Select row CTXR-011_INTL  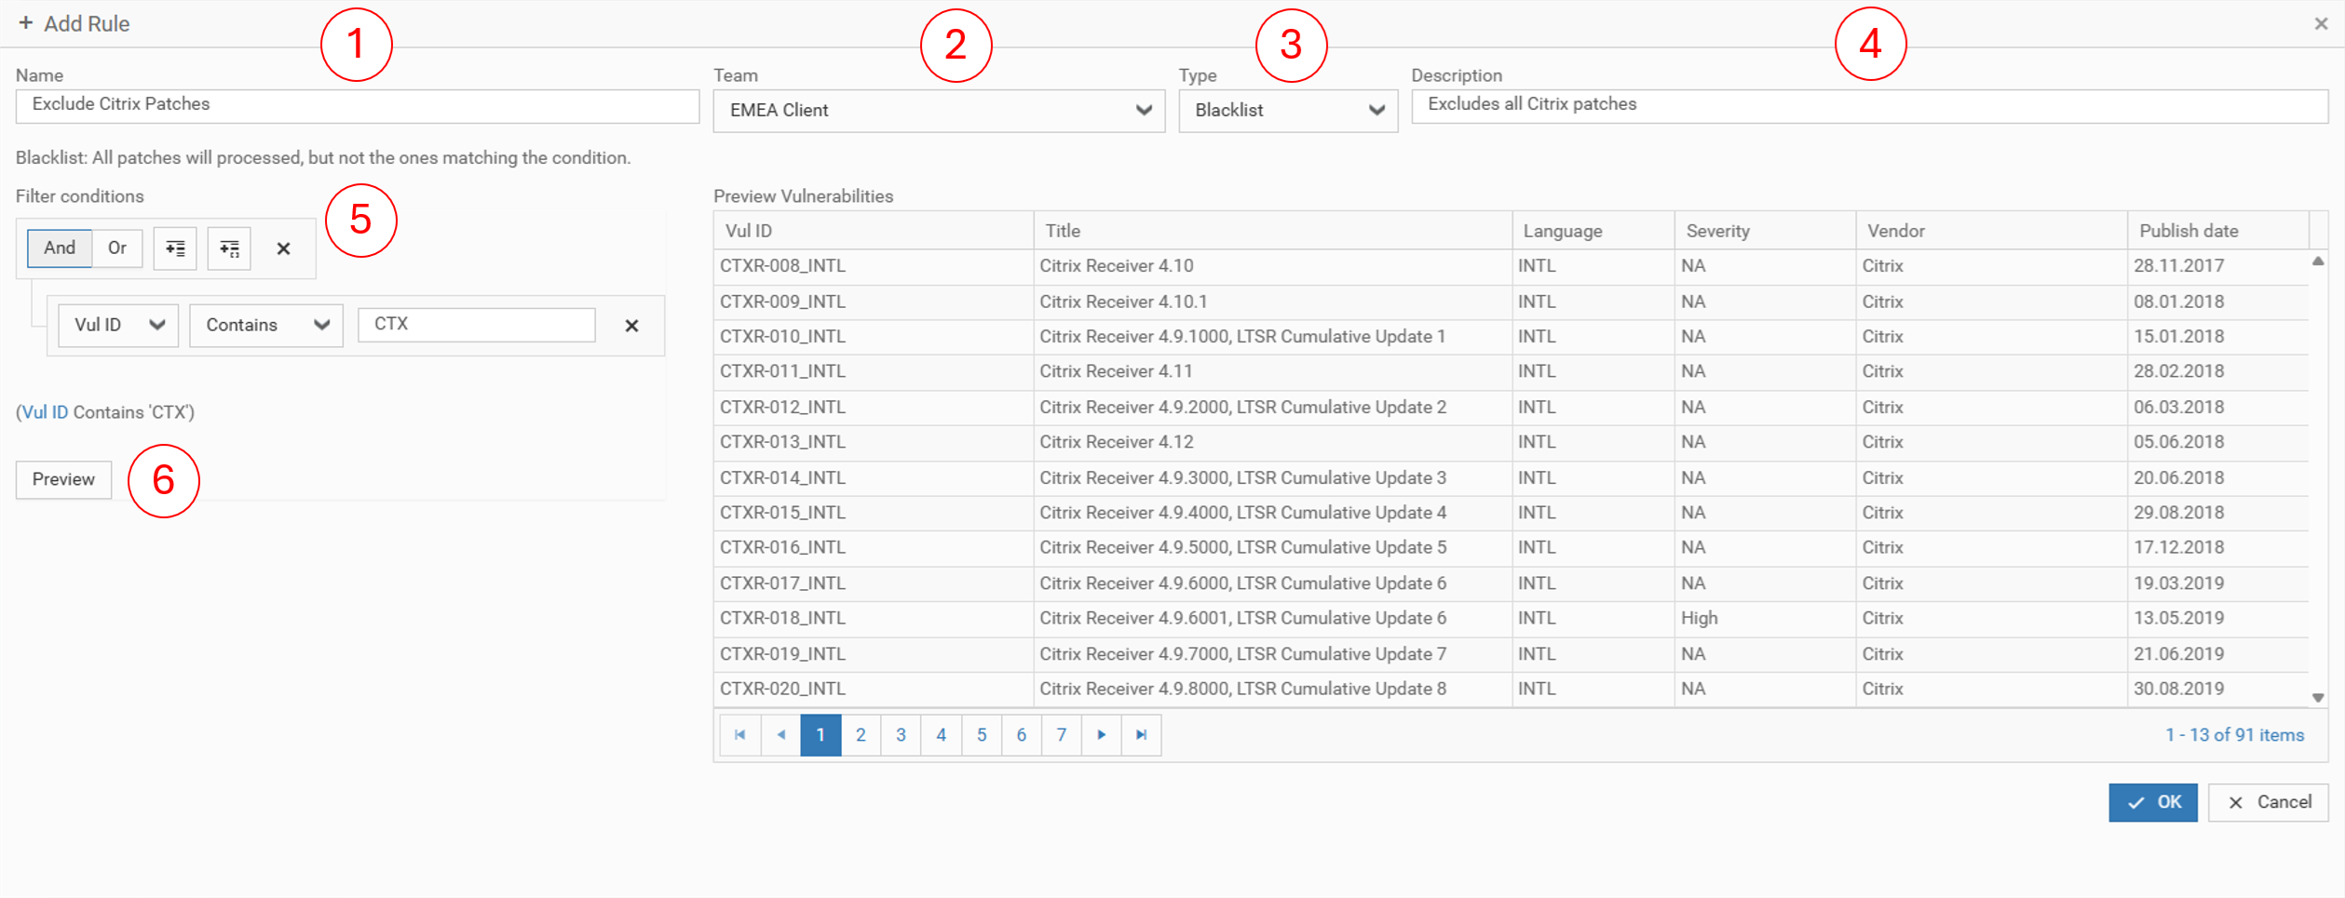1511,372
